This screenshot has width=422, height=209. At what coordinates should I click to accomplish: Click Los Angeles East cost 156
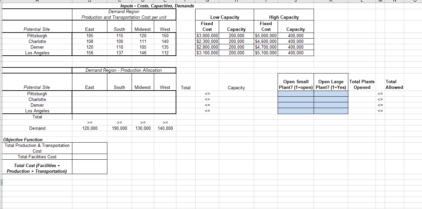90,53
